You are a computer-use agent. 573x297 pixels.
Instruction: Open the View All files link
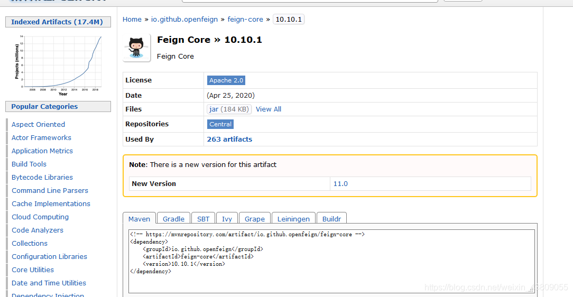[268, 109]
